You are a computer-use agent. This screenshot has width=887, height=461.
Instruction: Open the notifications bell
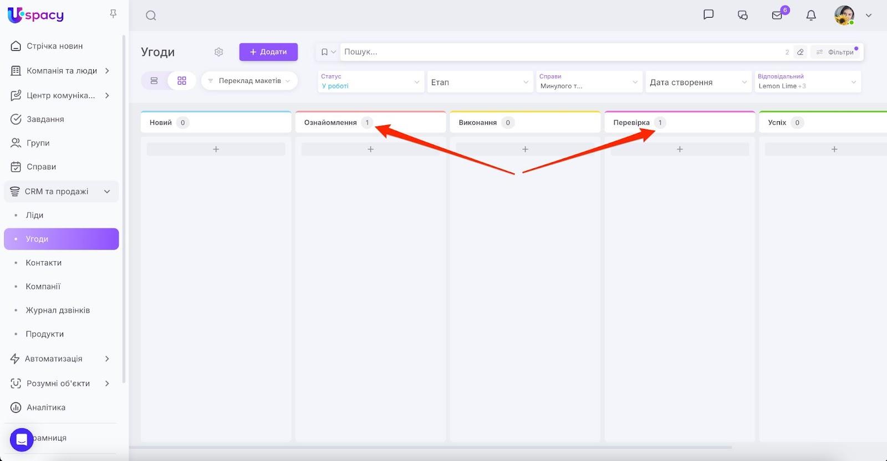click(x=811, y=15)
